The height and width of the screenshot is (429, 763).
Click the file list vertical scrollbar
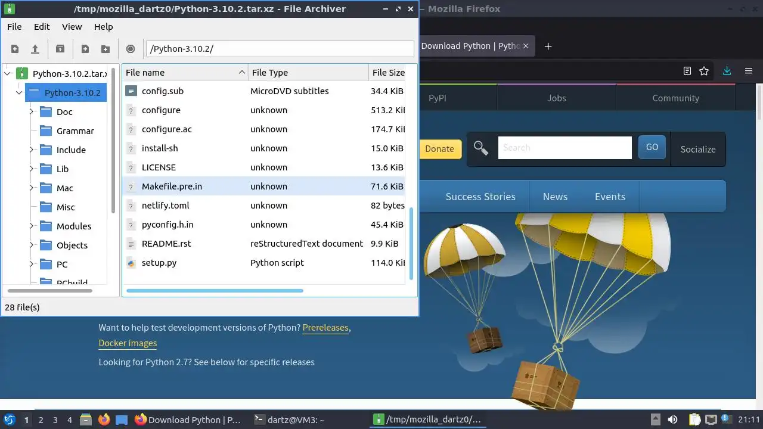tap(411, 243)
